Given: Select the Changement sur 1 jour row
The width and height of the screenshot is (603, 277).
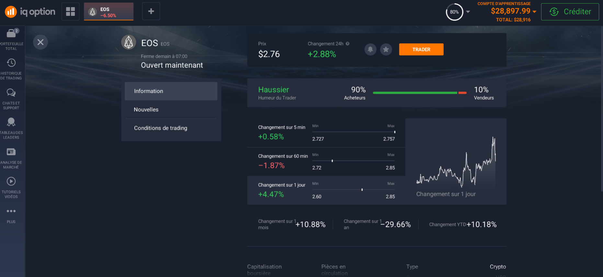Looking at the screenshot, I should coord(326,190).
